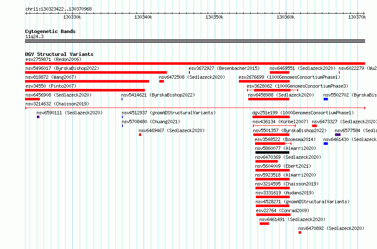Select the red nsv6461491 feature bar

click(264, 224)
